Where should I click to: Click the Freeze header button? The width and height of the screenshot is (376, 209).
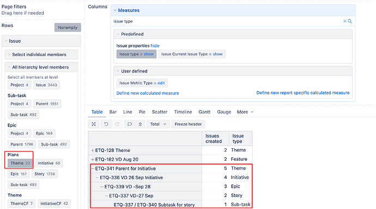pos(188,124)
